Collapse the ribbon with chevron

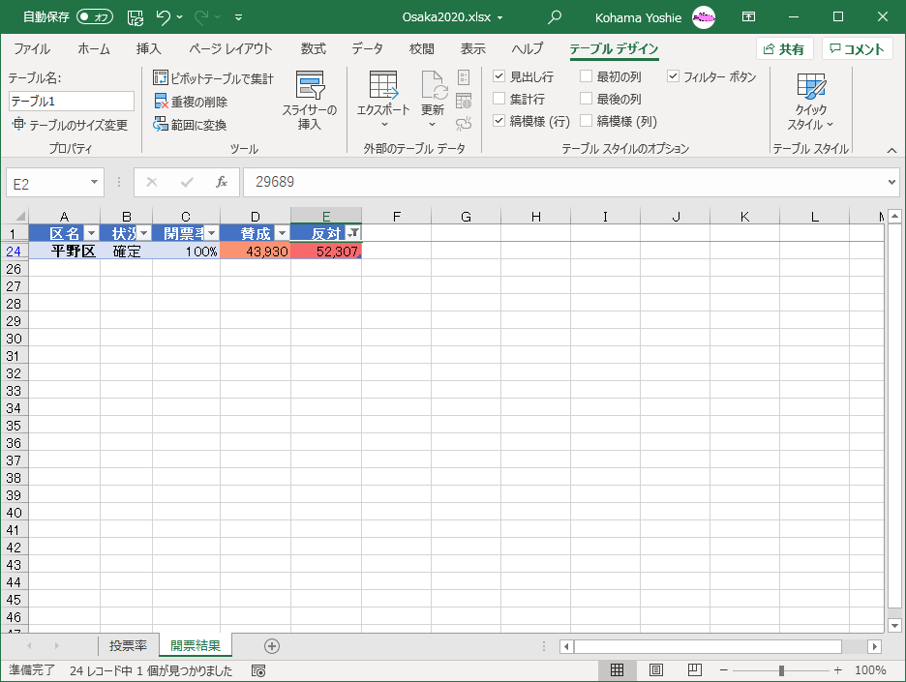[891, 150]
